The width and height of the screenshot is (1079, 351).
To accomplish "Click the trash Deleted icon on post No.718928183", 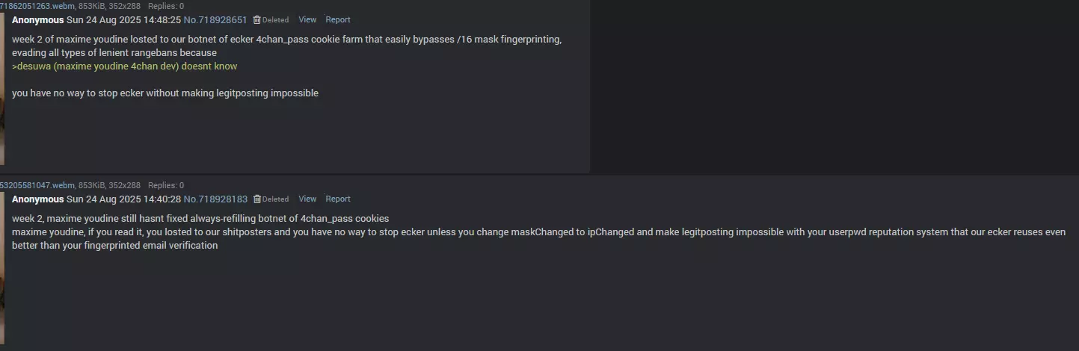I will (257, 199).
